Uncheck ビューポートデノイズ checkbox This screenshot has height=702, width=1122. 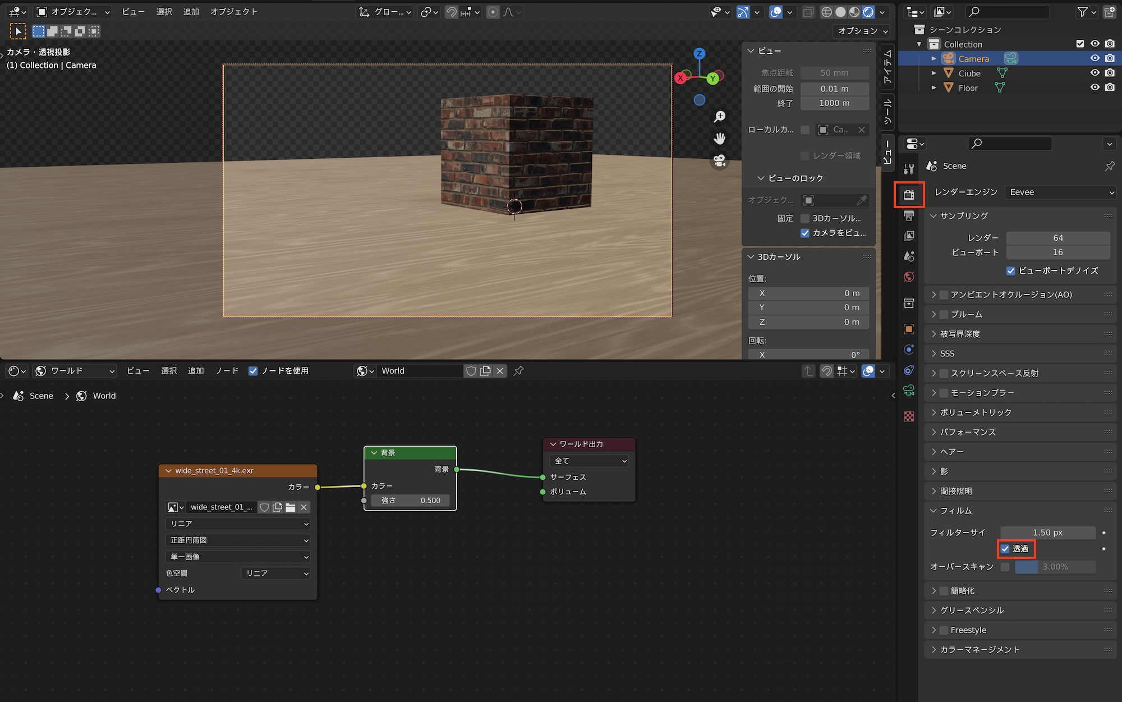click(x=1011, y=270)
